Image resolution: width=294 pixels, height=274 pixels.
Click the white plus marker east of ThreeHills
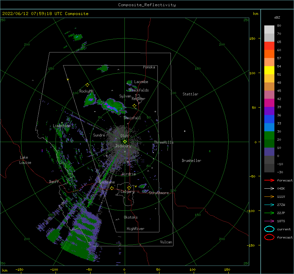click(185, 131)
